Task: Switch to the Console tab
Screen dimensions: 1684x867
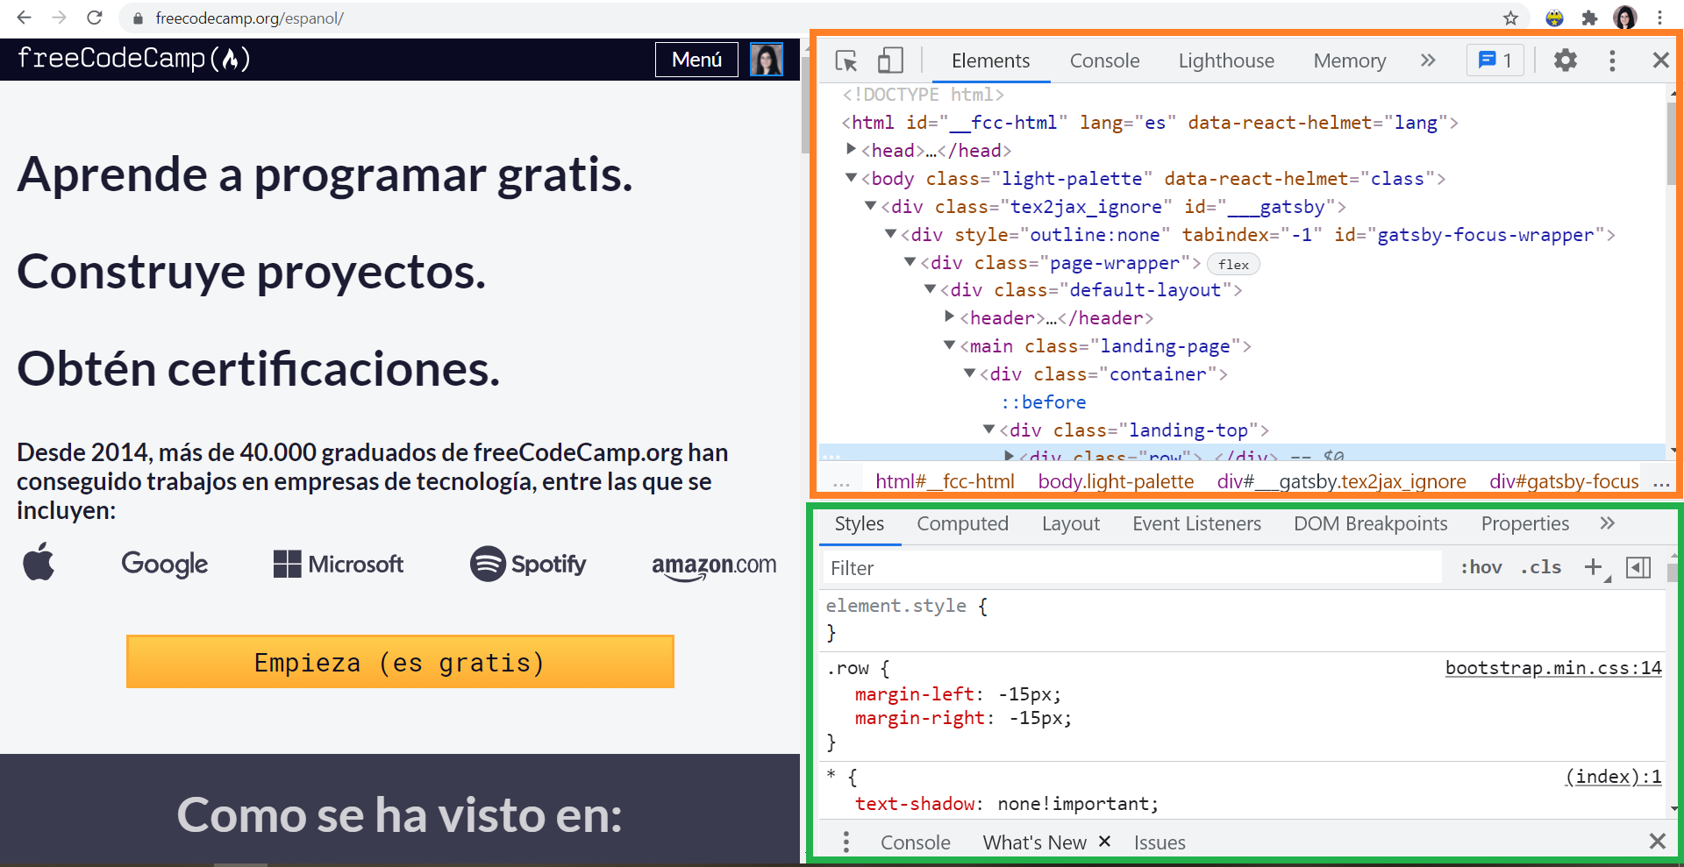Action: click(1104, 60)
